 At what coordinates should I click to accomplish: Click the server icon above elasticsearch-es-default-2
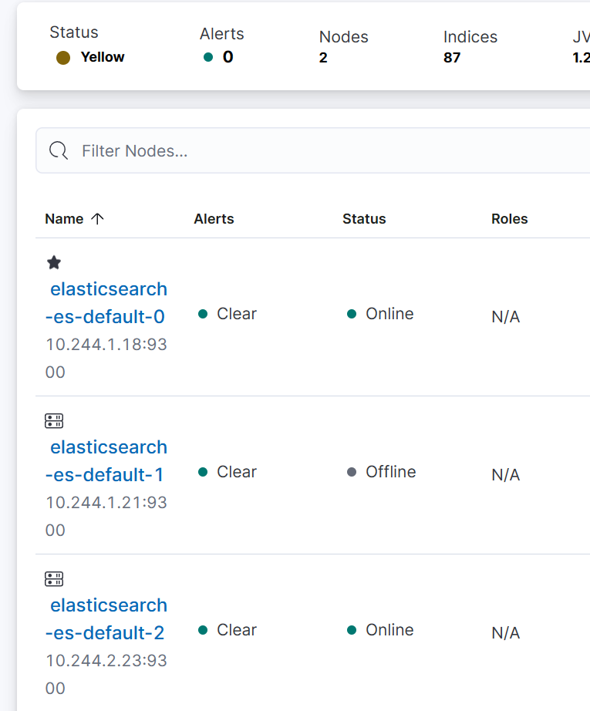point(54,579)
